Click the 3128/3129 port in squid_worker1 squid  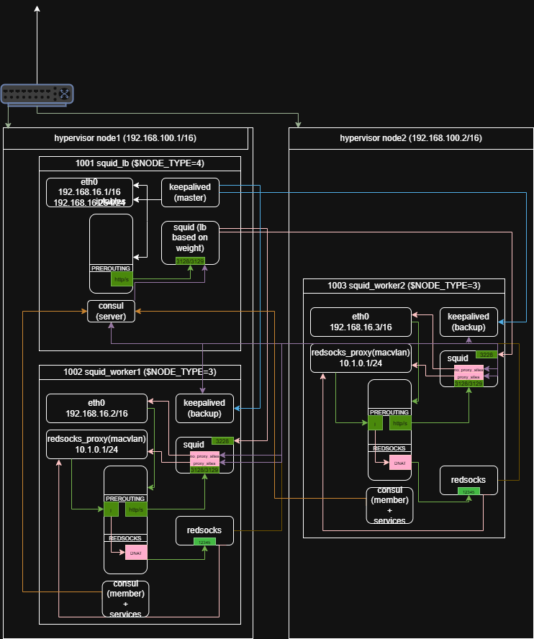pos(204,470)
